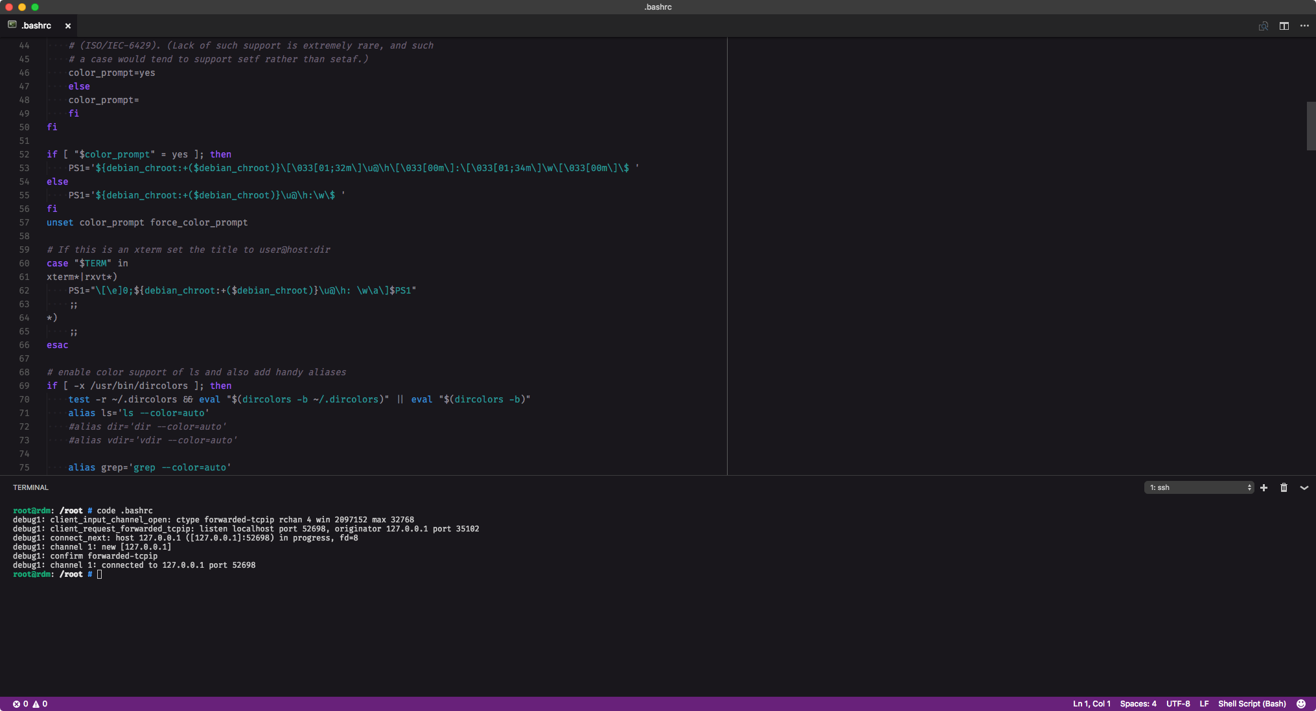1316x711 pixels.
Task: Change file encoding via 'UTF-8'
Action: pos(1177,704)
